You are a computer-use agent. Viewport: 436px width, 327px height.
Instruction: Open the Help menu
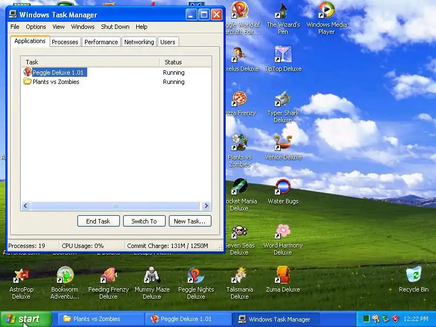point(142,27)
